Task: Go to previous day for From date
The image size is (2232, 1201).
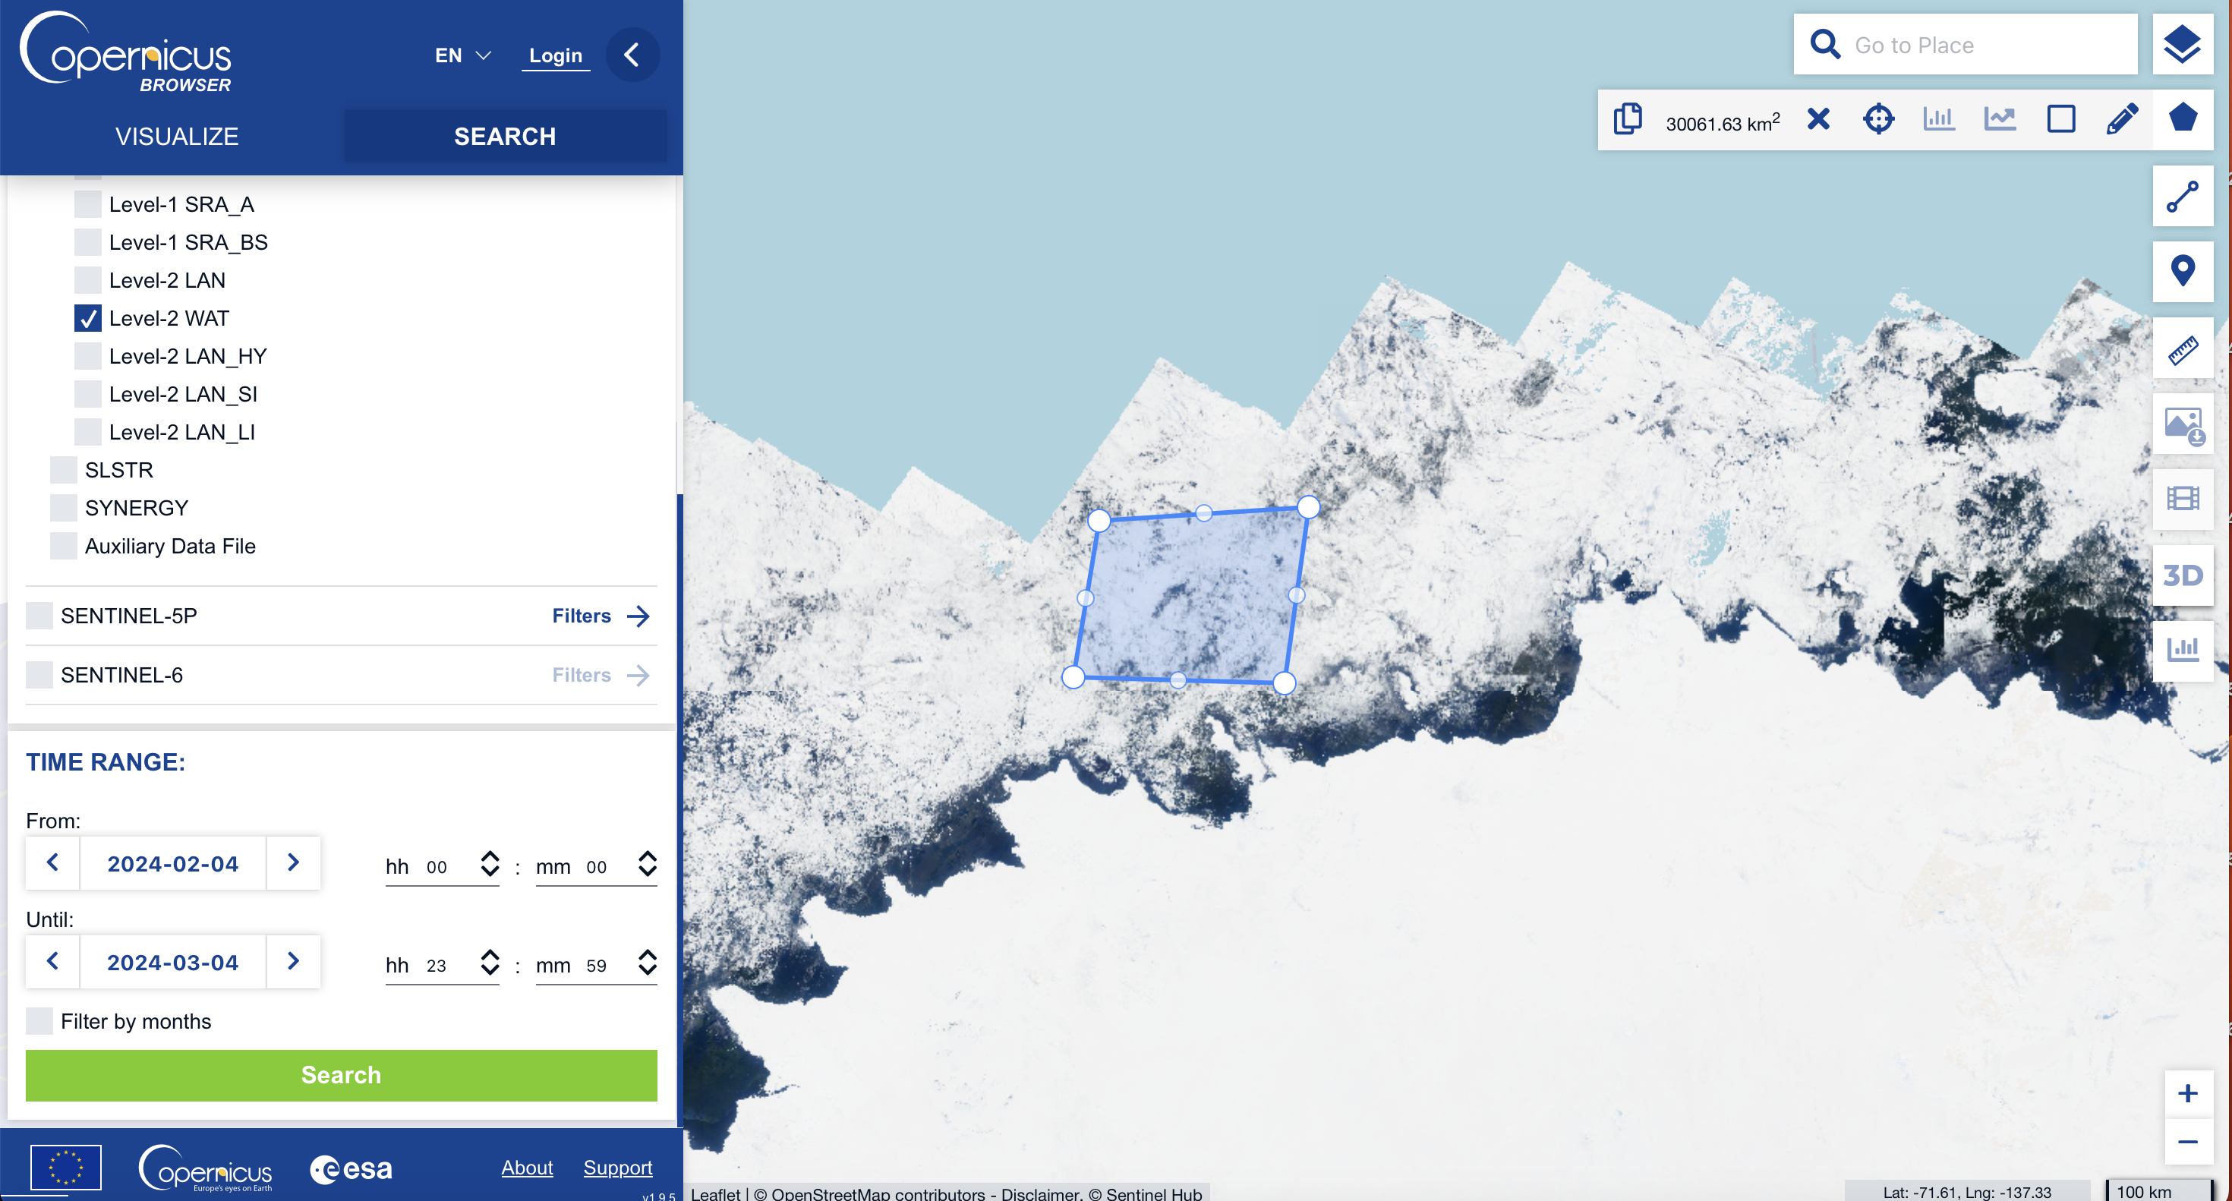Action: coord(53,863)
